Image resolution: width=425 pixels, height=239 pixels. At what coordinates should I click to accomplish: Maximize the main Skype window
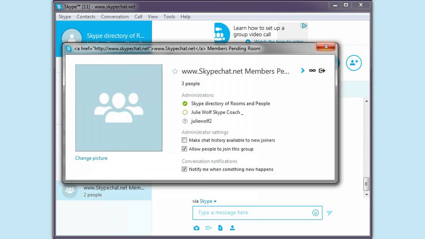(x=346, y=5)
